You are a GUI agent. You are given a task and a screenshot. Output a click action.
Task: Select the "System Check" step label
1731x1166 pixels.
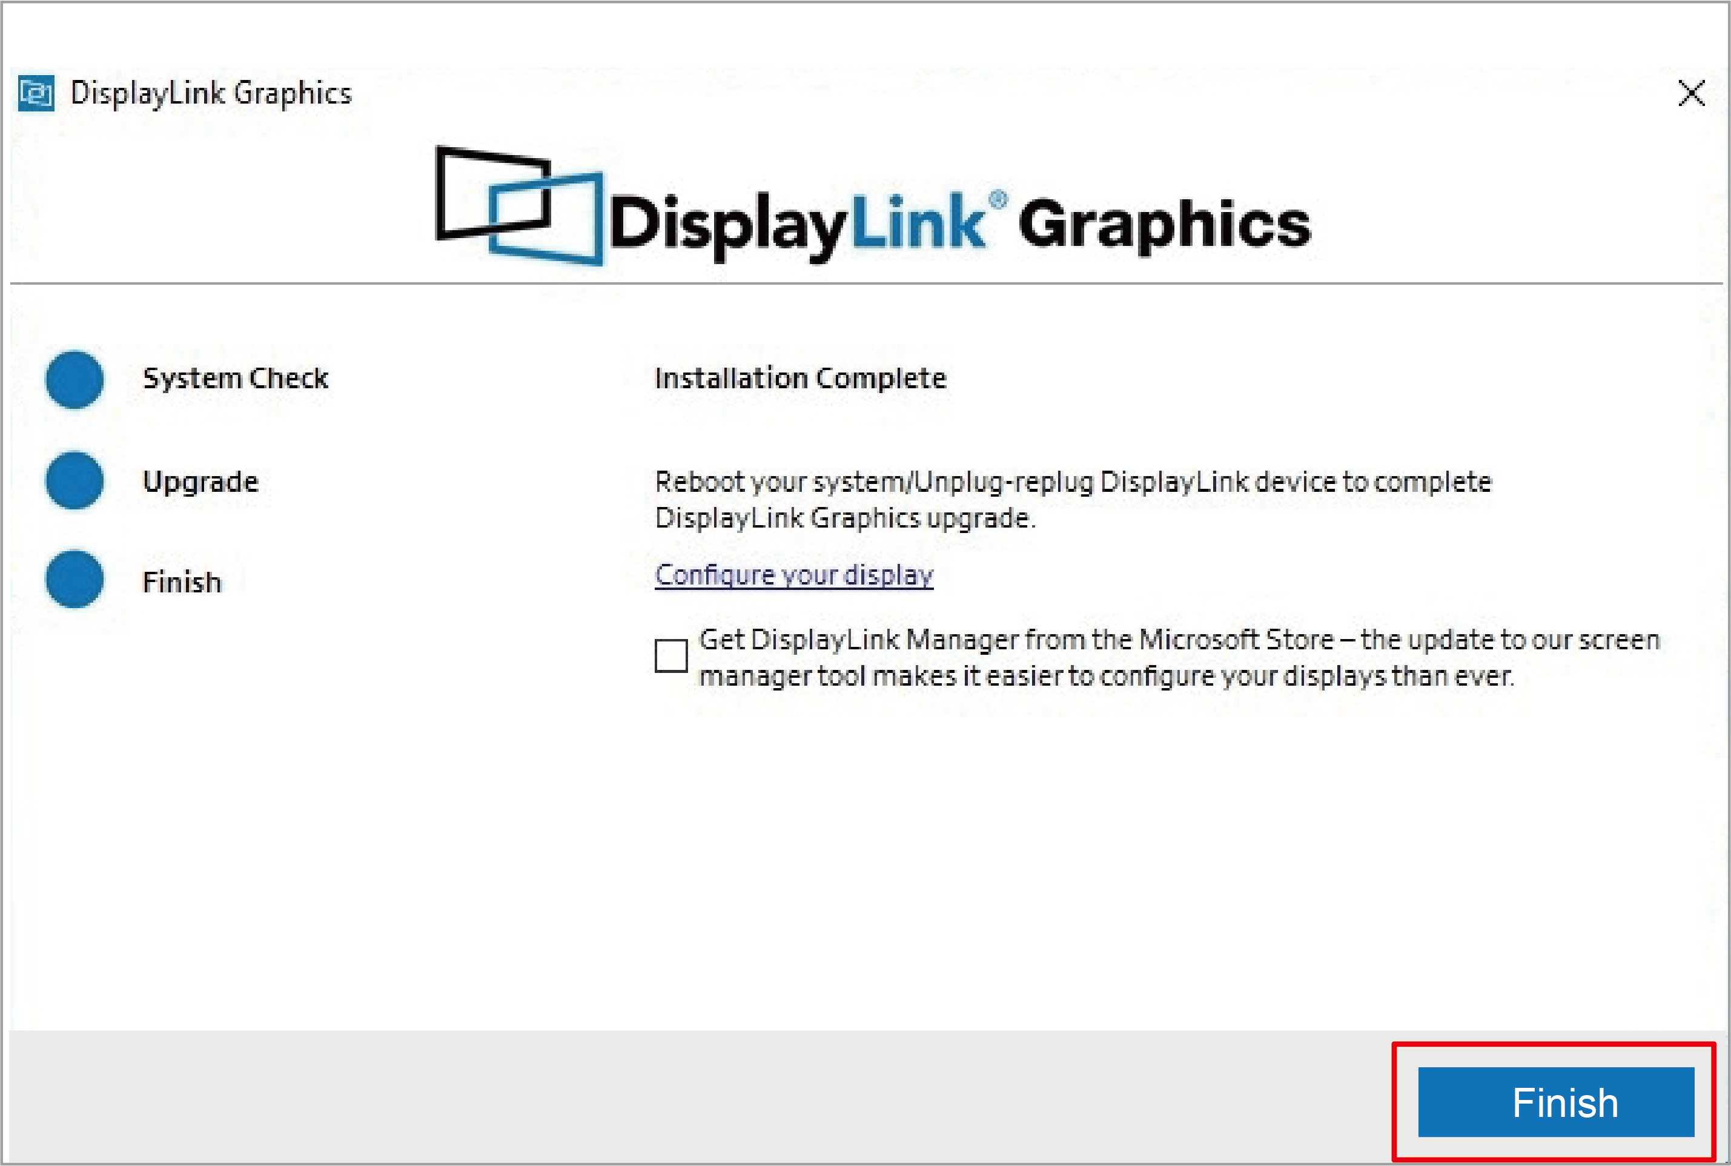coord(236,379)
